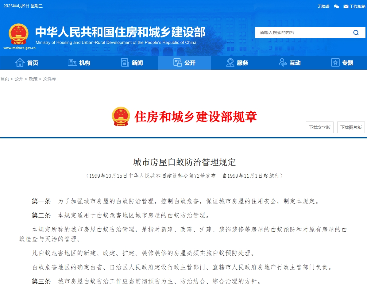Open the WeChat icon in header
Viewport: 367px width, 286px height.
click(x=336, y=6)
